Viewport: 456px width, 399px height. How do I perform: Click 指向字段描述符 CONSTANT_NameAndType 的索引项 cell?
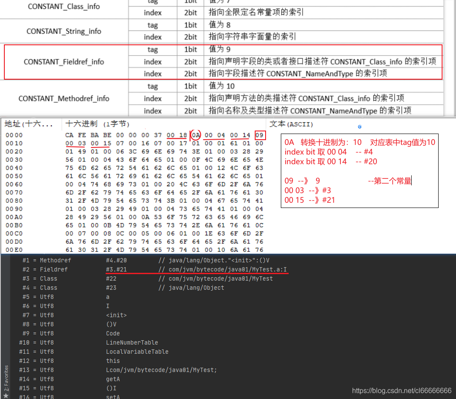[323, 74]
